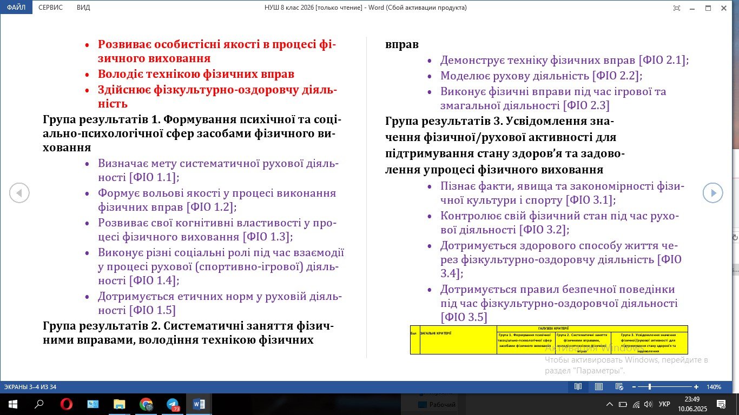Viewport: 739px width, 415px height.
Task: Open the Wi-Fi network icon
Action: (636, 404)
